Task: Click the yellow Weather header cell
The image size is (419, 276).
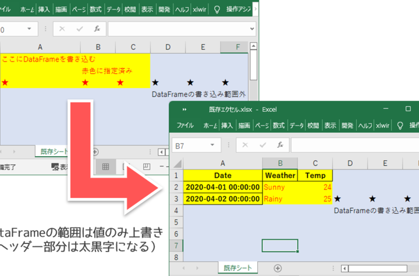Action: (x=280, y=175)
